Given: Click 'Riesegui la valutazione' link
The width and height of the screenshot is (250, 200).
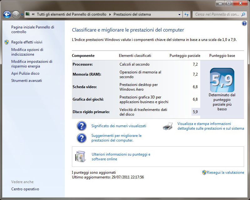Looking at the screenshot, I should (x=226, y=172).
